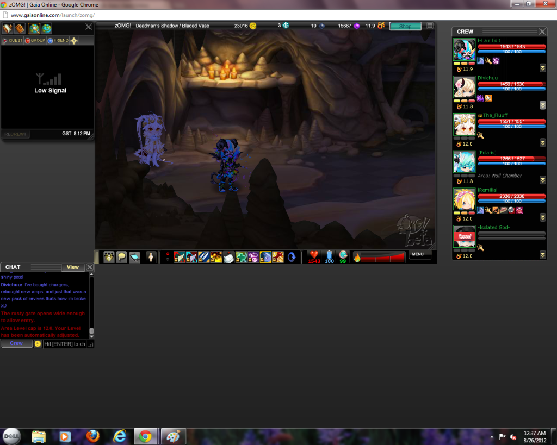The height and width of the screenshot is (445, 557).
Task: Use the second locked ring beside the first
Action: coord(191,257)
